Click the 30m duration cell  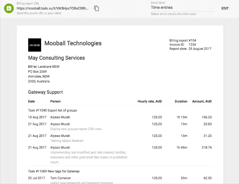point(184,178)
